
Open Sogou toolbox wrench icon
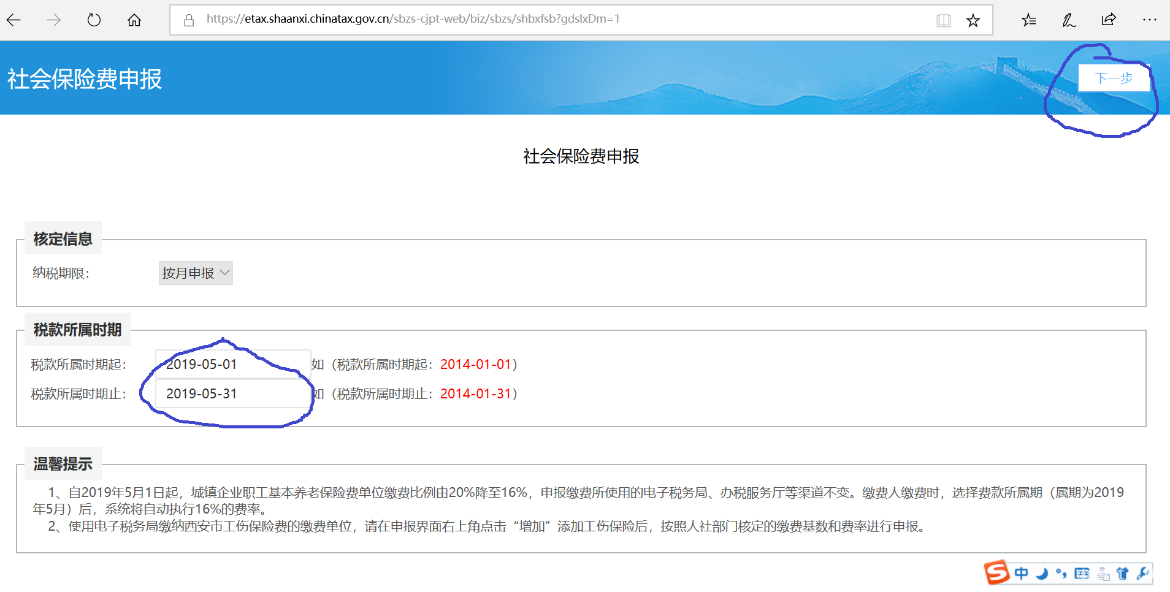(x=1142, y=574)
